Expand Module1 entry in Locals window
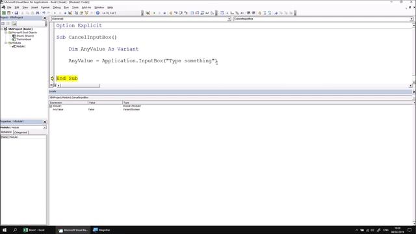416x234 pixels. 51,106
